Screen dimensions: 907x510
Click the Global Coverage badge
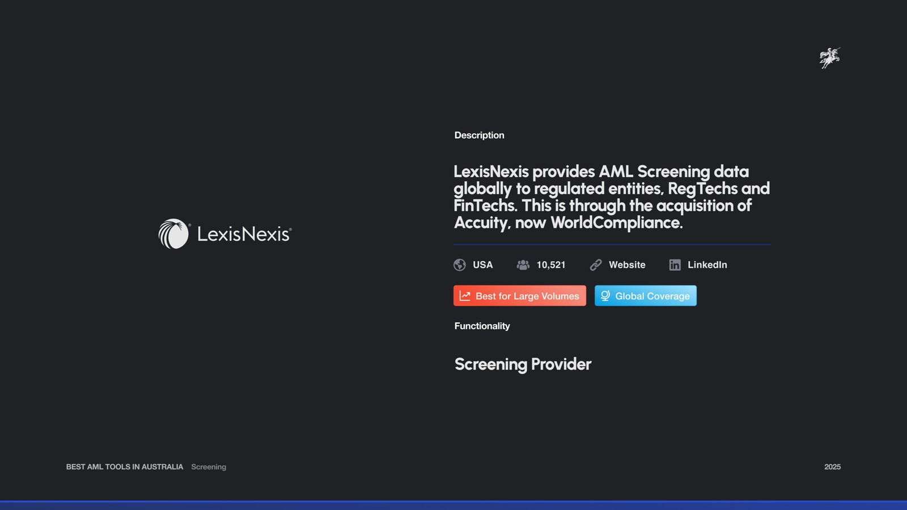[x=646, y=296]
